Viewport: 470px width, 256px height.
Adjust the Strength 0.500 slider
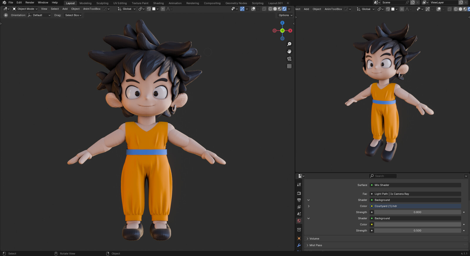pos(417,231)
